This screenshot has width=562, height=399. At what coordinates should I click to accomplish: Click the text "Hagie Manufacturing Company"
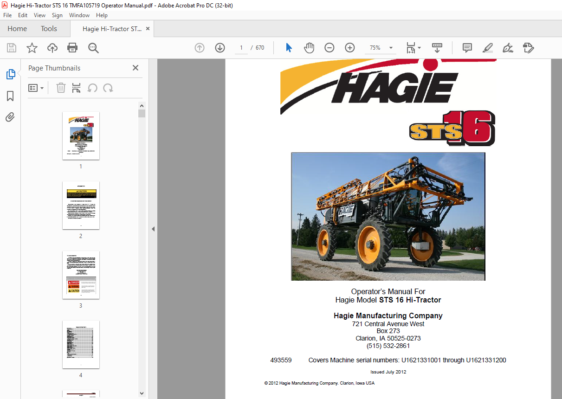click(388, 315)
